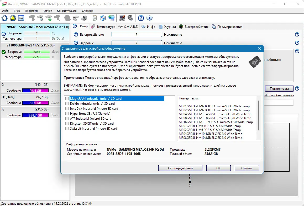Viewport: 304px width, 206px height.
Task: Click the Температура 27 °C green bar
Action: [x=37, y=57]
